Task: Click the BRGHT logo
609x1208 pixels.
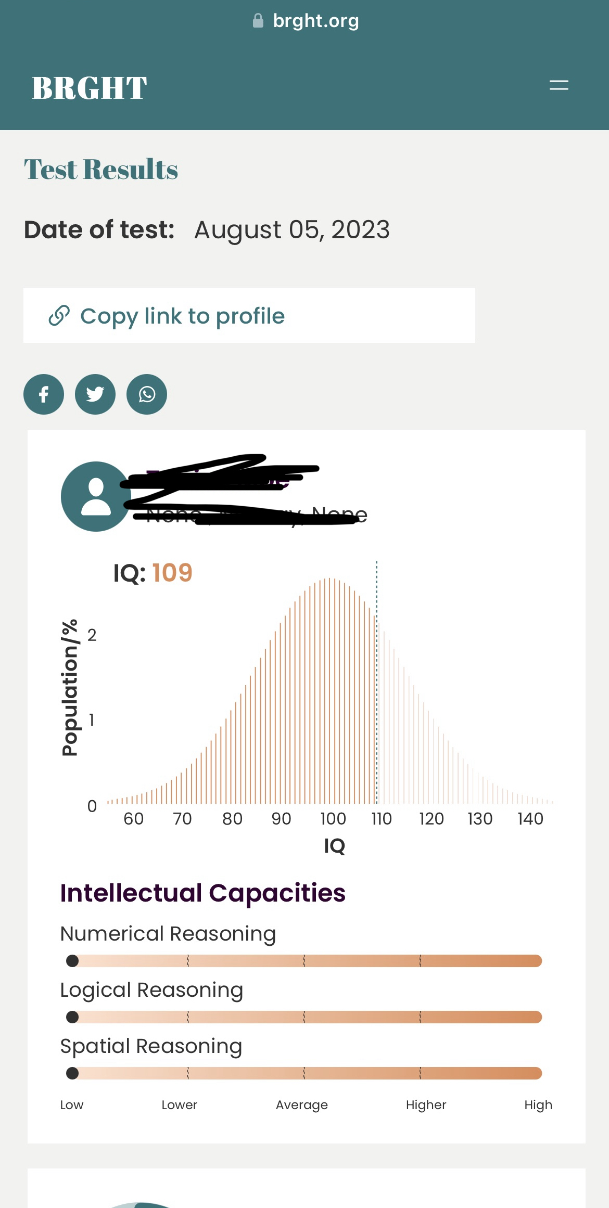Action: (89, 88)
